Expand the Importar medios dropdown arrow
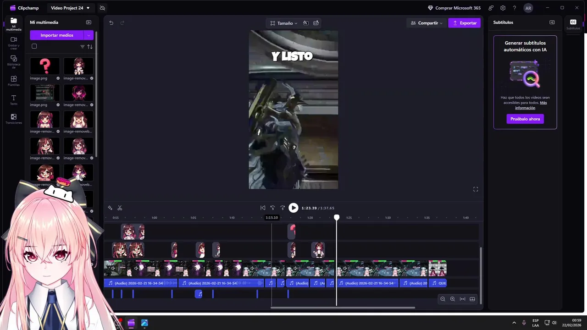Image resolution: width=587 pixels, height=330 pixels. (89, 35)
